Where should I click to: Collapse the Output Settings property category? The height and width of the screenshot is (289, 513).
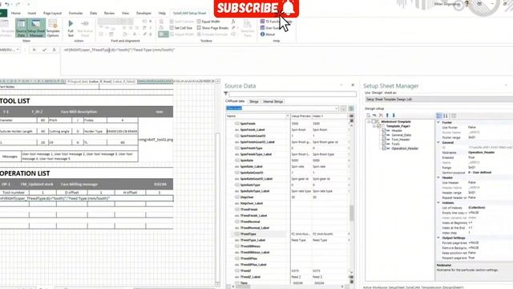point(438,238)
